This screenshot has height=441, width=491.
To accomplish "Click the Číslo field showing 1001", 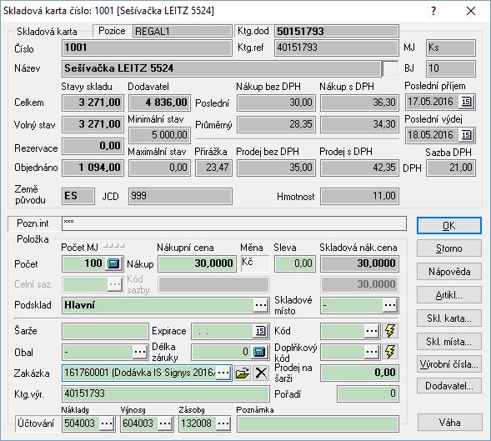I will pyautogui.click(x=147, y=48).
